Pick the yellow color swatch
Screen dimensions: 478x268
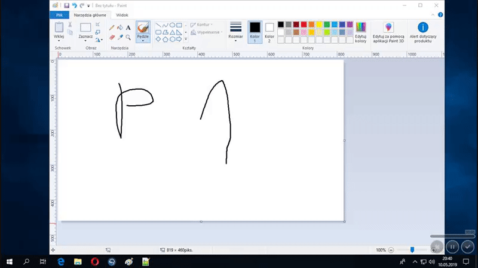coord(319,25)
